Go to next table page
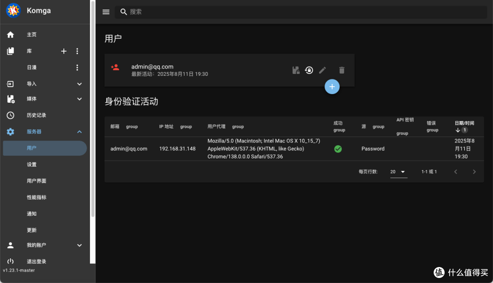The image size is (493, 283). [x=474, y=172]
